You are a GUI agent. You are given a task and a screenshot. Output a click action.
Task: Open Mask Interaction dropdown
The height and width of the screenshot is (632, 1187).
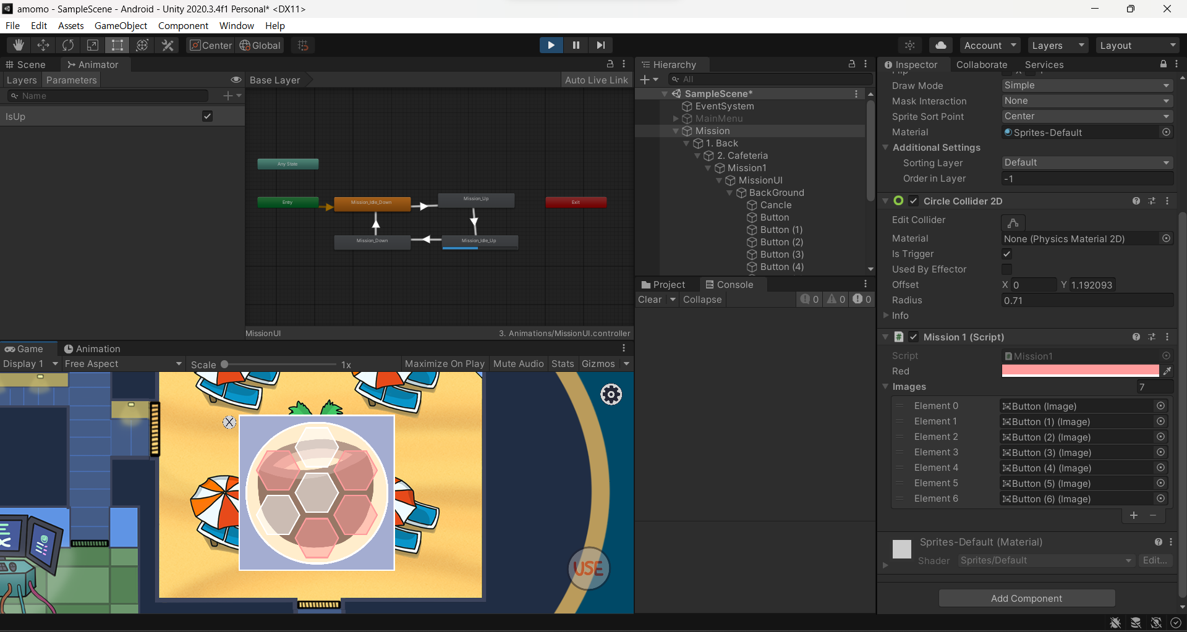(x=1087, y=101)
